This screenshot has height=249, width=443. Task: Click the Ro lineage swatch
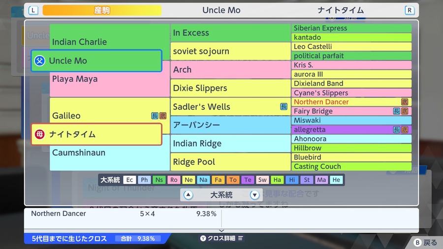(174, 180)
